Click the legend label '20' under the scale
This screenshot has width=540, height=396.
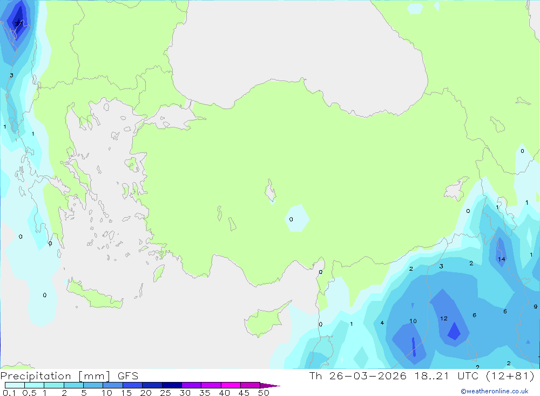146,393
